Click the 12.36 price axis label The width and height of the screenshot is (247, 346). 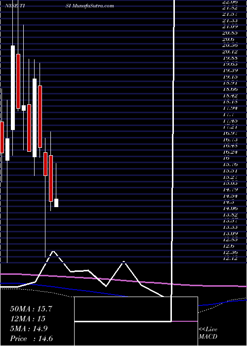[x=230, y=252]
